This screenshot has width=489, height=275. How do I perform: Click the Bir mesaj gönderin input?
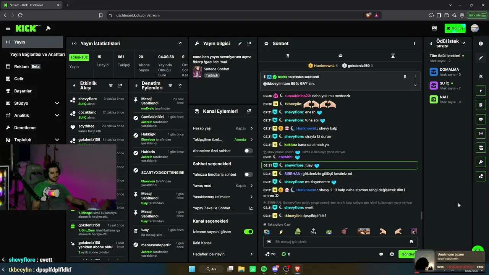point(340,242)
